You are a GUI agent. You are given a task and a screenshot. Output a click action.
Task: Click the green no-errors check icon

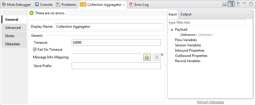[31, 13]
